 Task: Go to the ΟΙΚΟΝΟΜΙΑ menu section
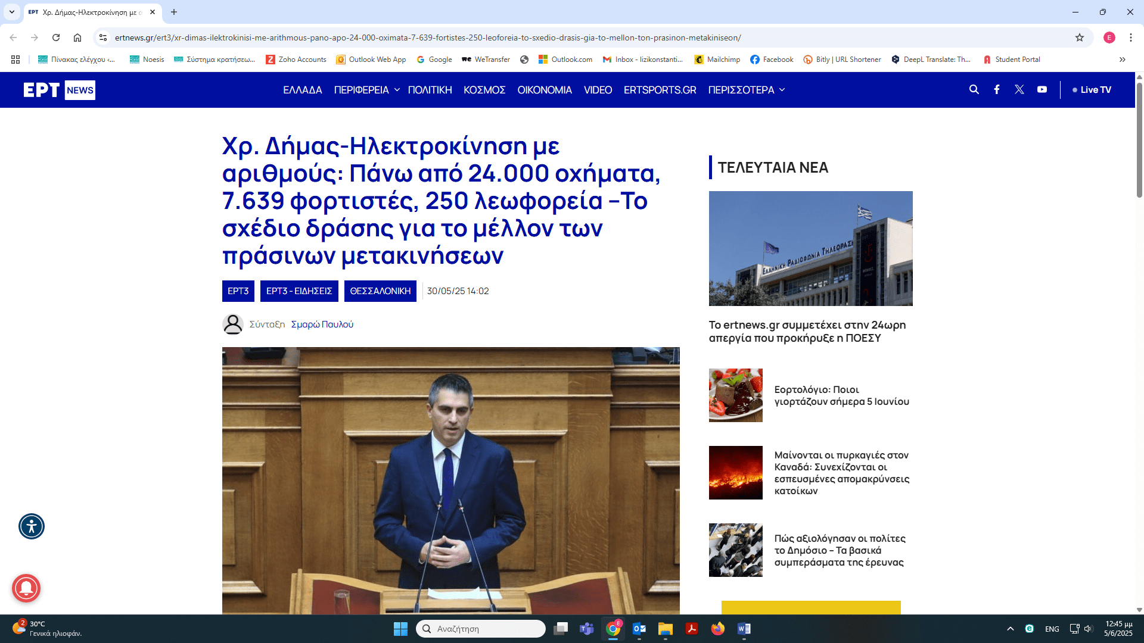click(544, 90)
